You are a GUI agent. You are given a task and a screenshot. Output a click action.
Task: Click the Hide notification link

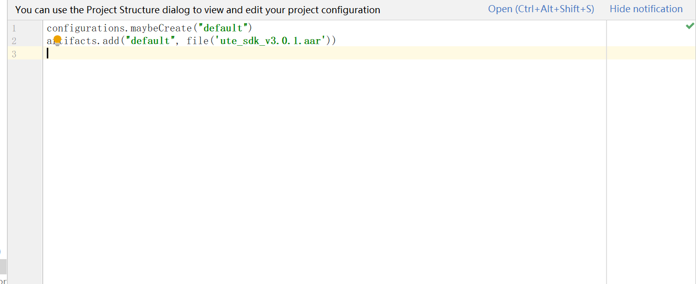pos(646,9)
